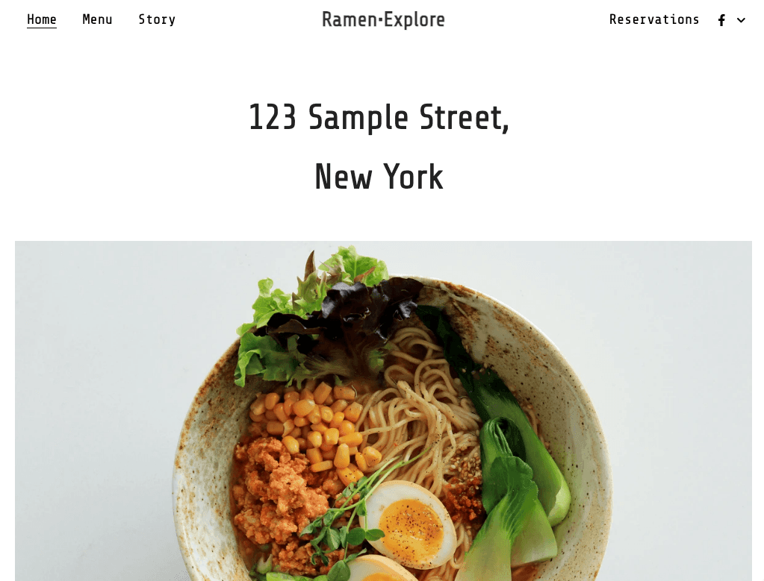Open the Menu page link
This screenshot has width=764, height=581.
(97, 19)
